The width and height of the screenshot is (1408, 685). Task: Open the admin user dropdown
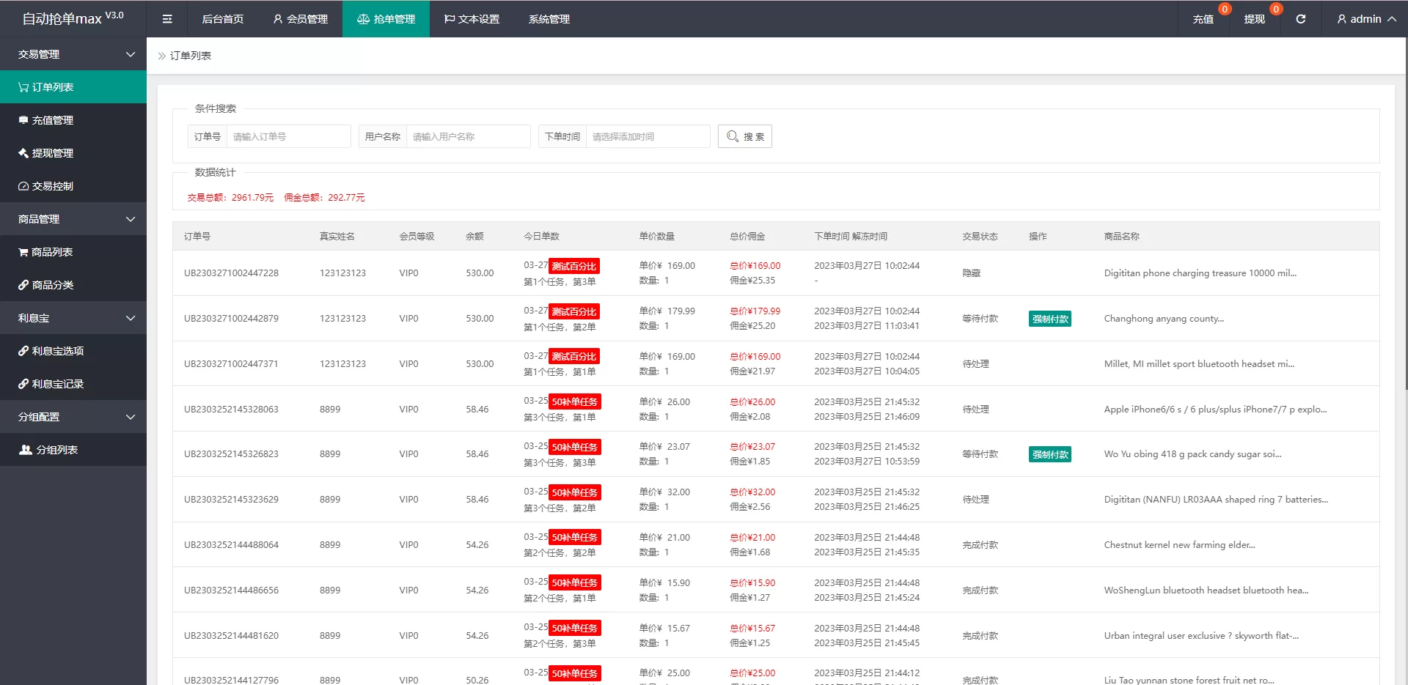[1365, 19]
